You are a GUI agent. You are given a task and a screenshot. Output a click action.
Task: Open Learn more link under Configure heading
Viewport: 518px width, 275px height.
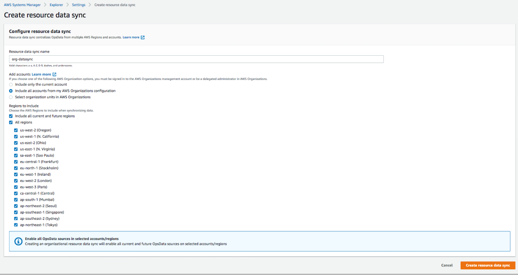click(131, 37)
